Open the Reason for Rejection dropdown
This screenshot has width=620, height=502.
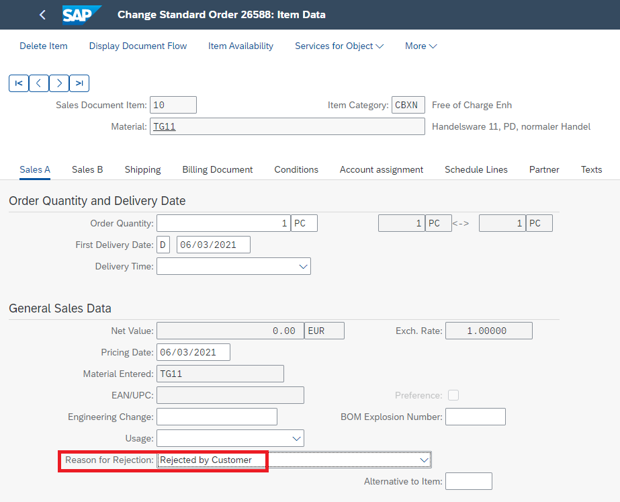tap(424, 460)
